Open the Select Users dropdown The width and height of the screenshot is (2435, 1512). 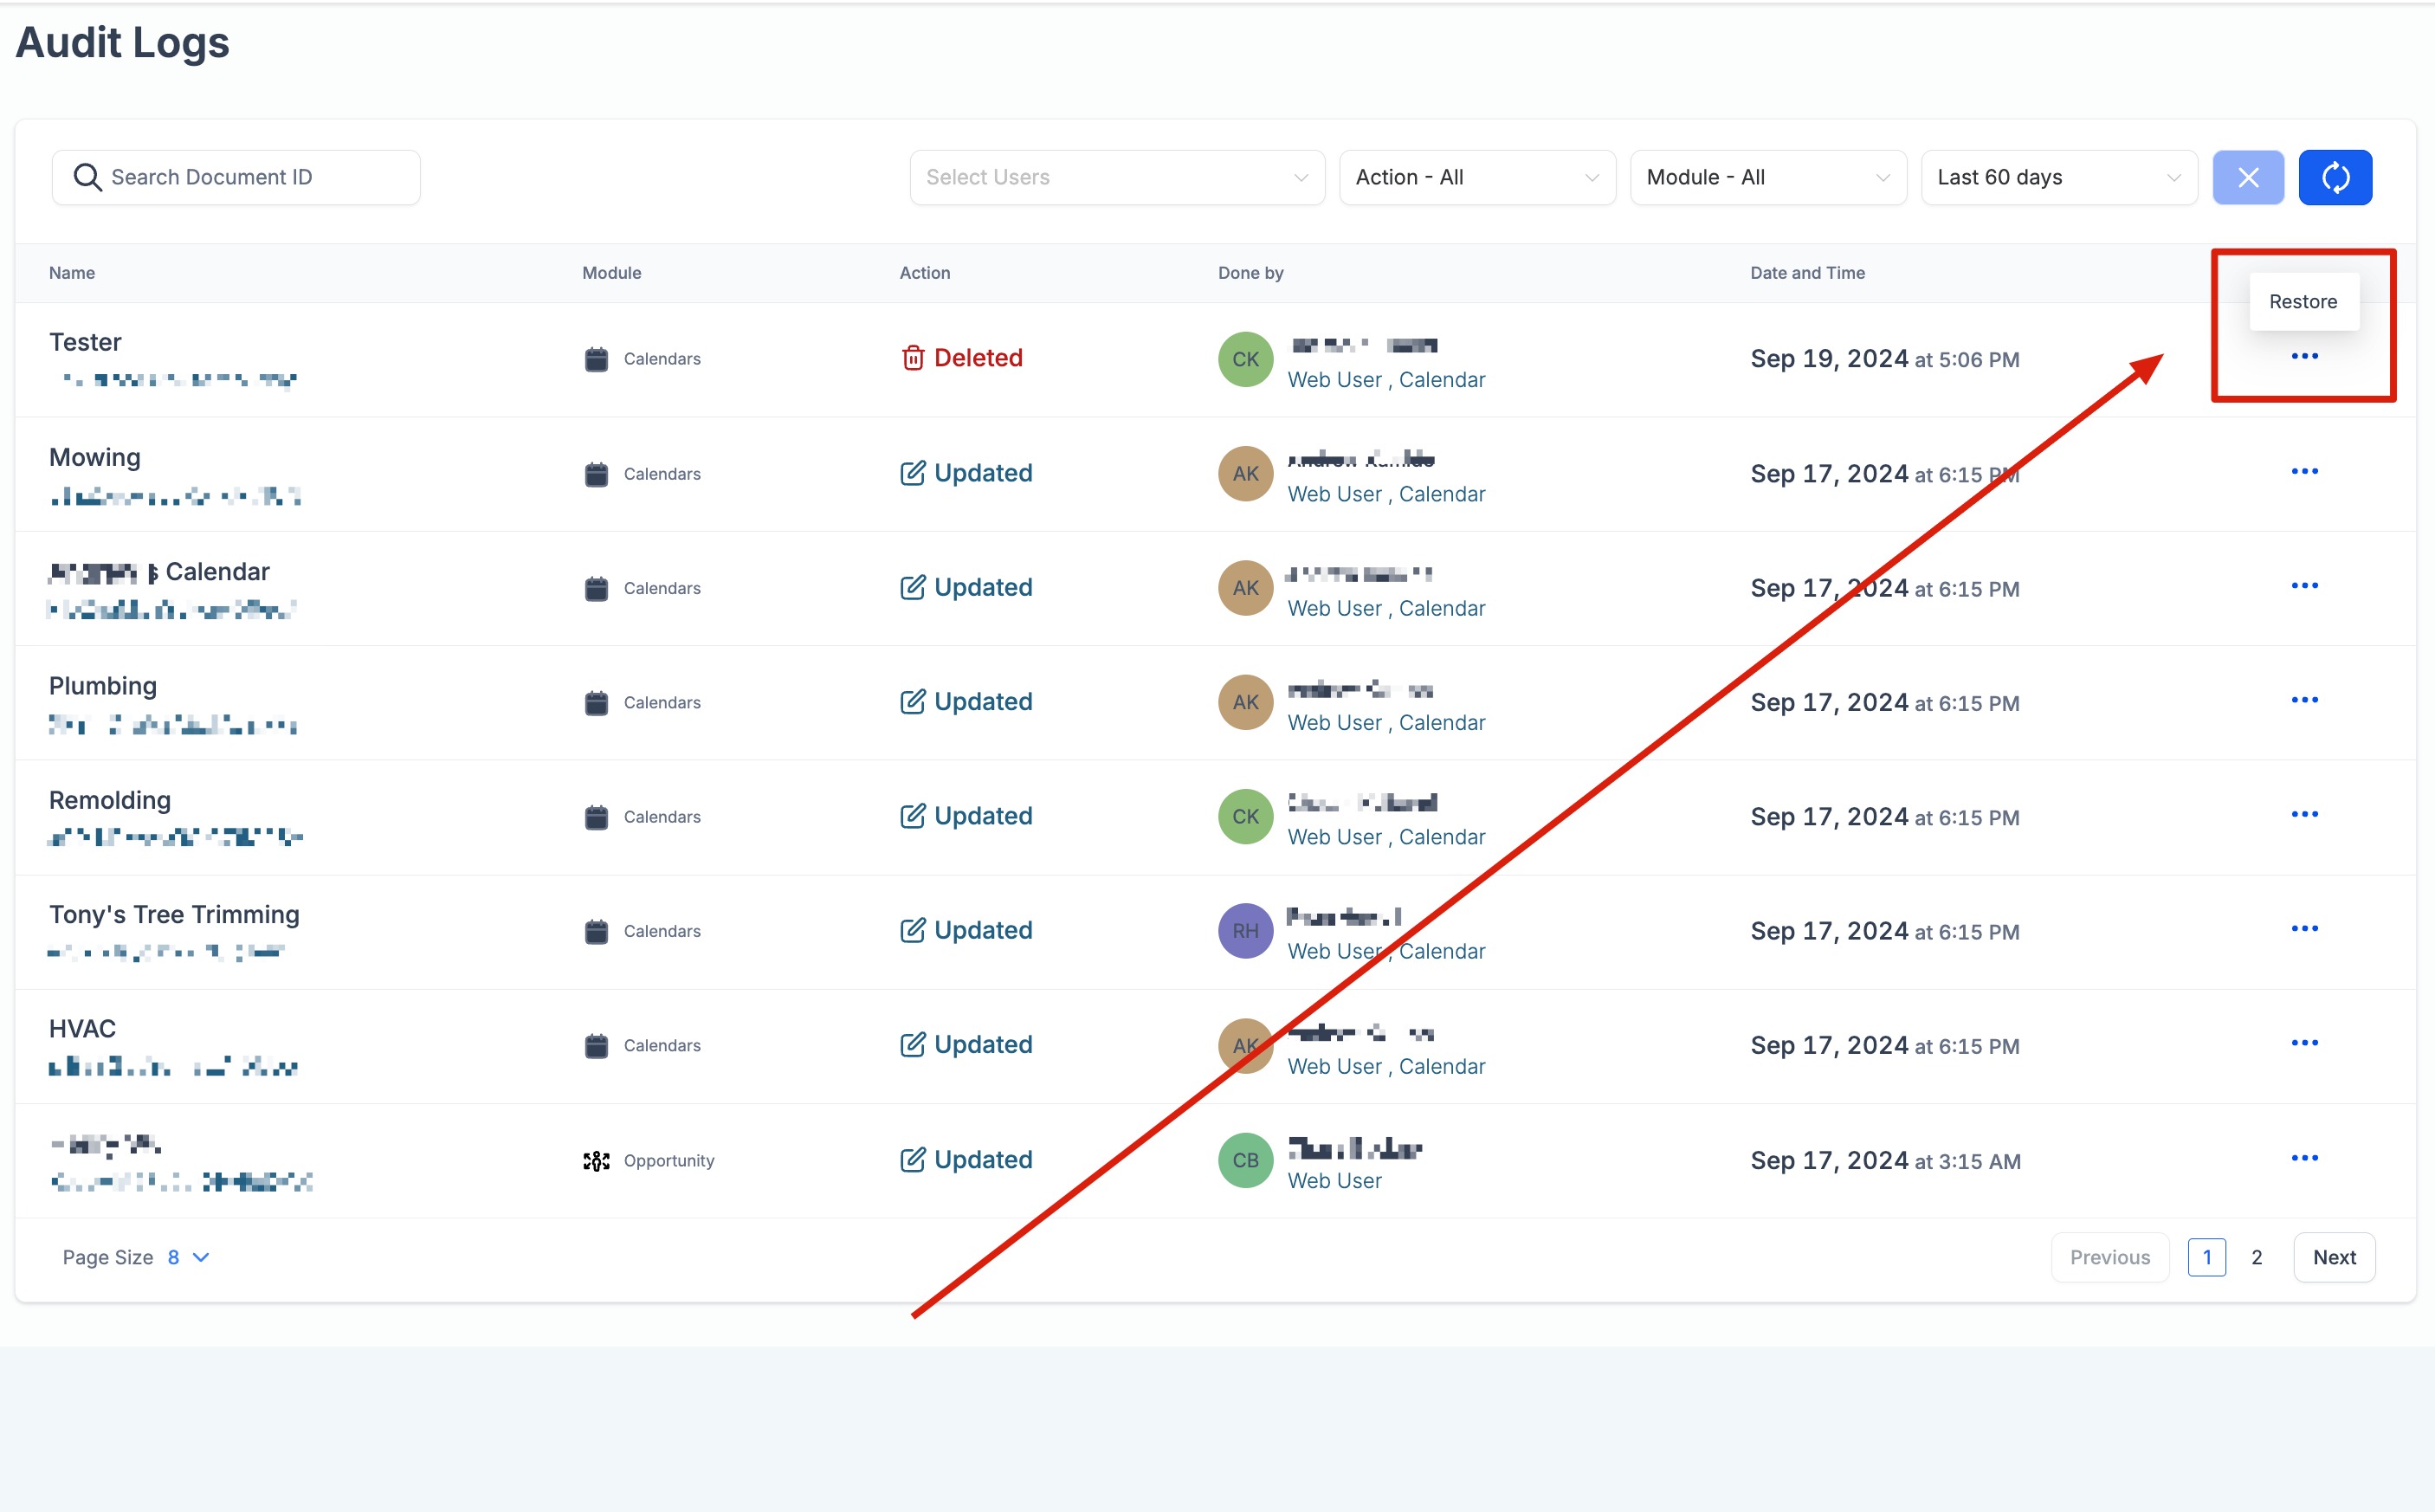(1116, 177)
